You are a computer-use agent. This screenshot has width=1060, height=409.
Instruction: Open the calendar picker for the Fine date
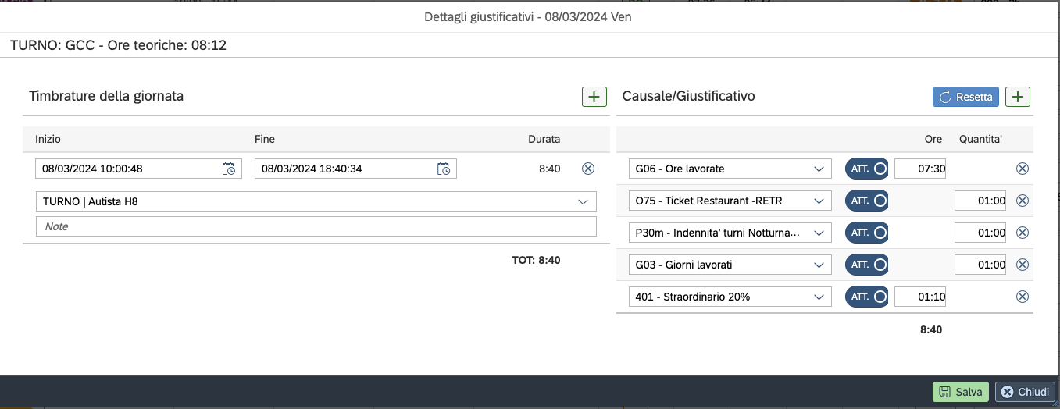click(x=443, y=169)
